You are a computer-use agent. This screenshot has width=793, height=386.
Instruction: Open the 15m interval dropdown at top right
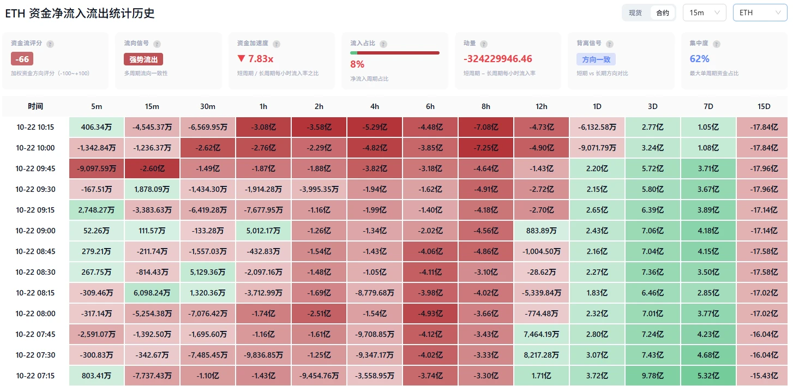pos(705,13)
